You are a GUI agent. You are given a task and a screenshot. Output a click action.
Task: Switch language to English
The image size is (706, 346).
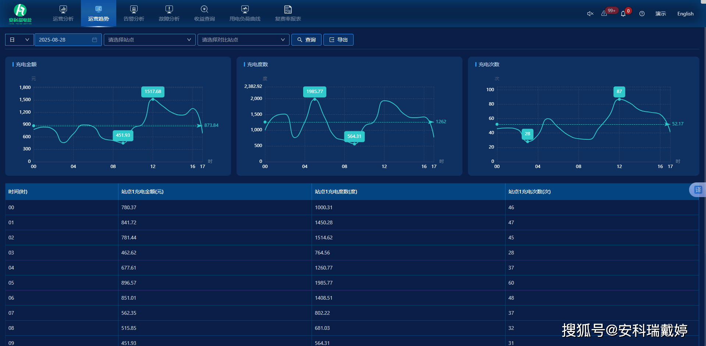click(x=685, y=14)
